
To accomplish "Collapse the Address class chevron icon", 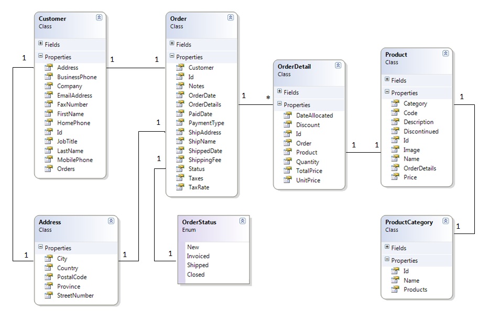I will 111,221.
